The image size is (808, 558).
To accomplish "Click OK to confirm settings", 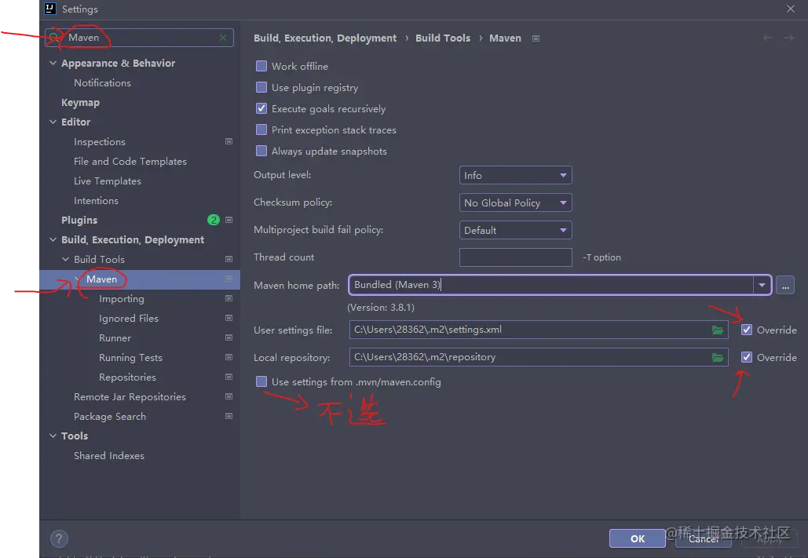I will tap(638, 538).
